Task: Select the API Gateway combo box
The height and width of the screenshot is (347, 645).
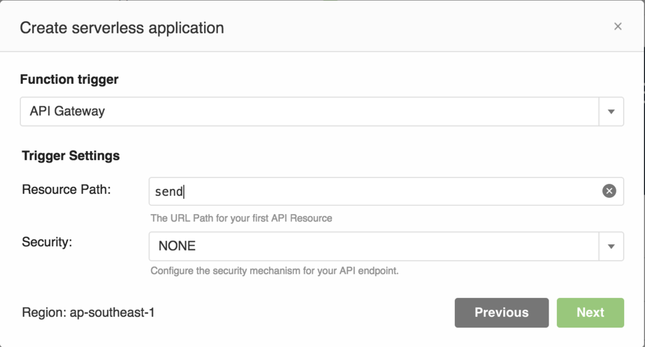Action: click(322, 111)
